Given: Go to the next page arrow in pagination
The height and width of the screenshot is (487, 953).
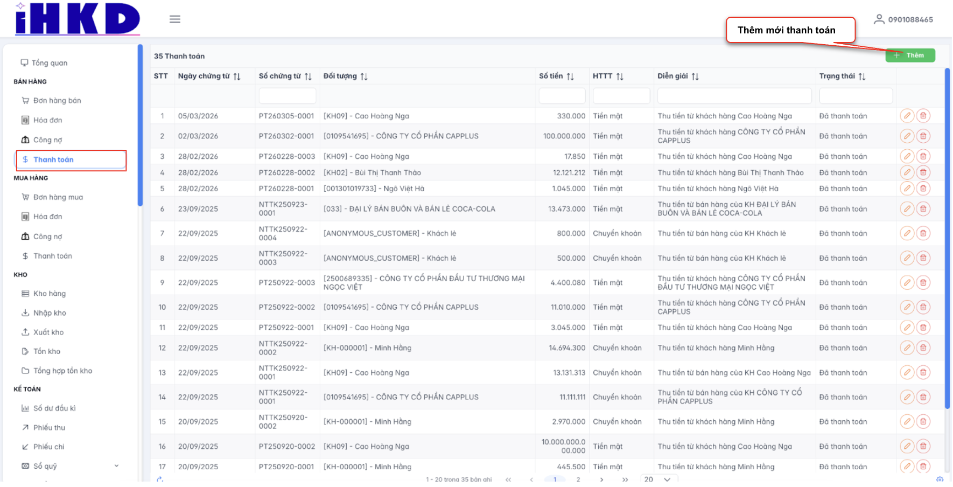Looking at the screenshot, I should [x=601, y=479].
